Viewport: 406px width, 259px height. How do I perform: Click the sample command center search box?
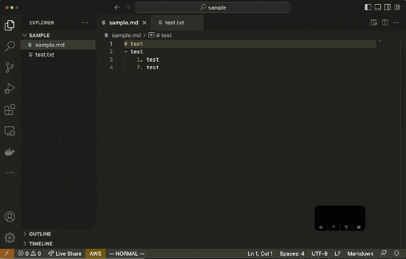coord(212,7)
